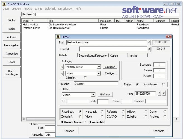Open the Einstellungen menu
Screen dimensions: 183x140
tap(66, 9)
